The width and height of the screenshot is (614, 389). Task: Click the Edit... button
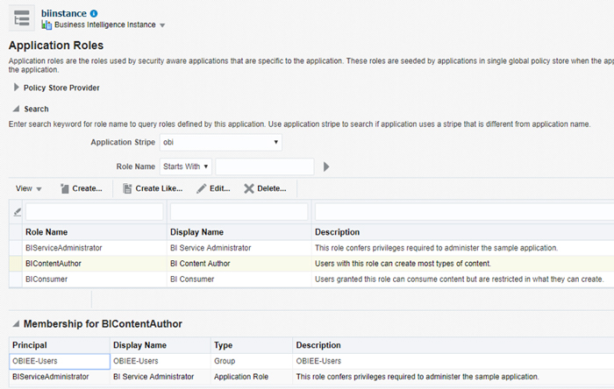click(213, 188)
